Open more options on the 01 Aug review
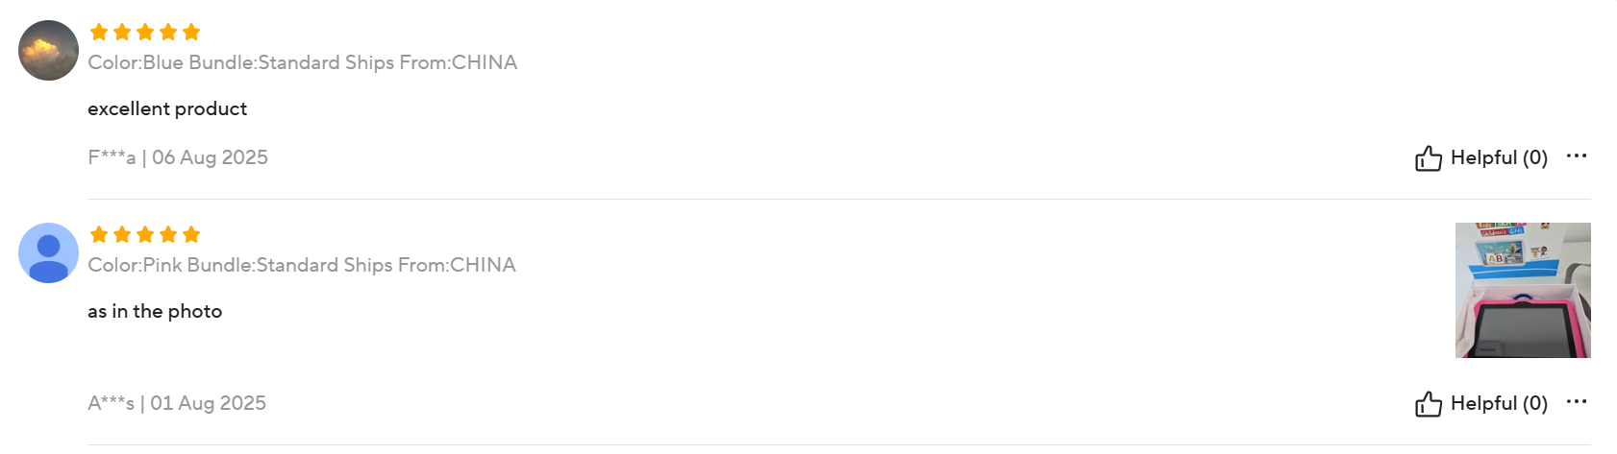The image size is (1617, 454). [1577, 401]
